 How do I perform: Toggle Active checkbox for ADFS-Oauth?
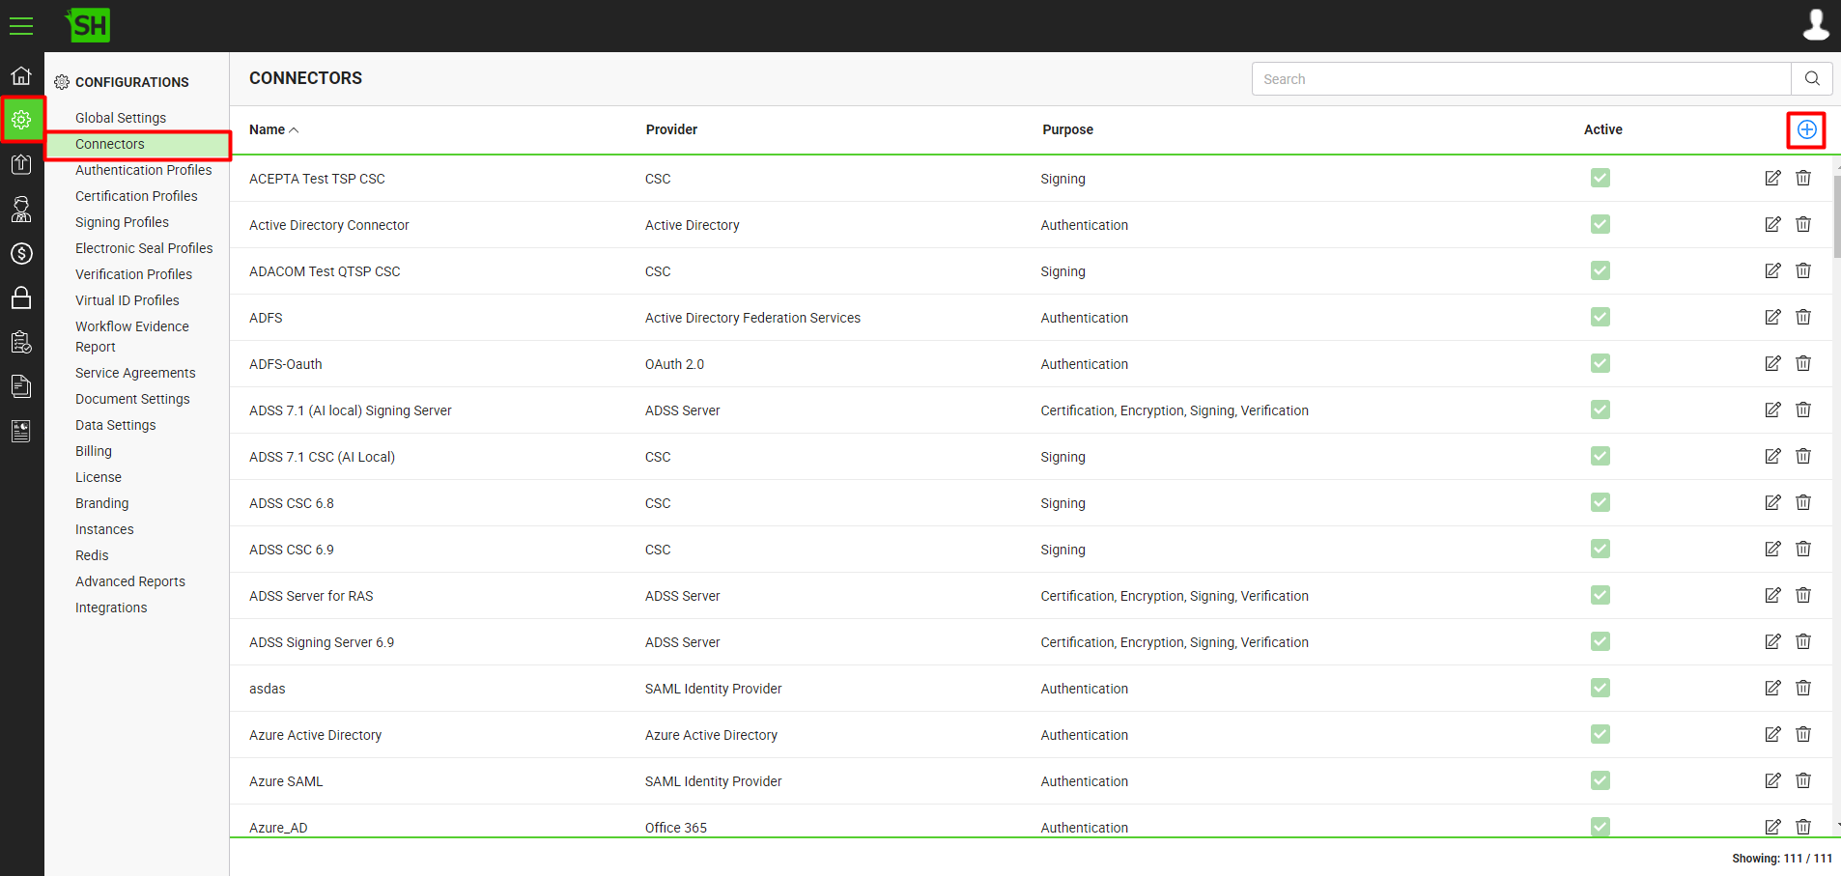pyautogui.click(x=1600, y=363)
